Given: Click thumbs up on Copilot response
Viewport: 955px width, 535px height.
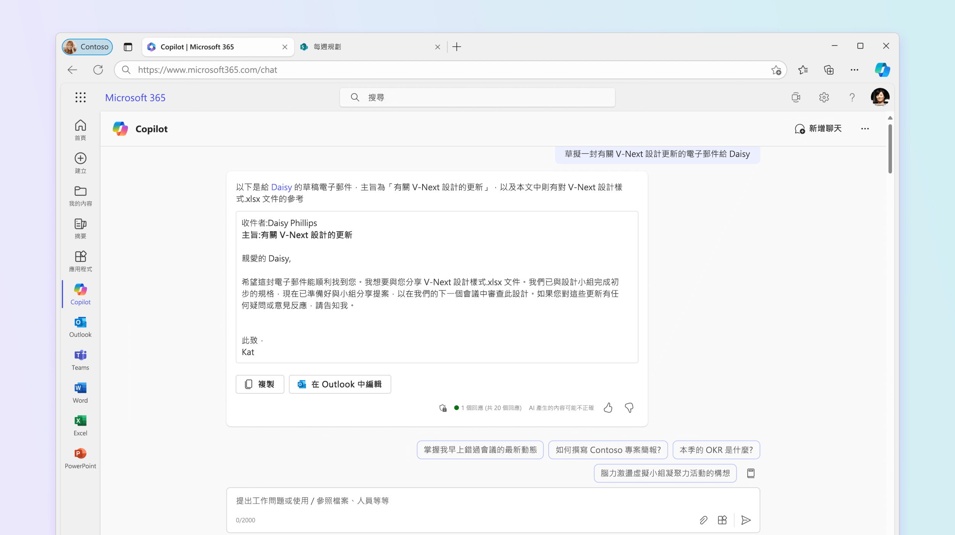Looking at the screenshot, I should 608,407.
